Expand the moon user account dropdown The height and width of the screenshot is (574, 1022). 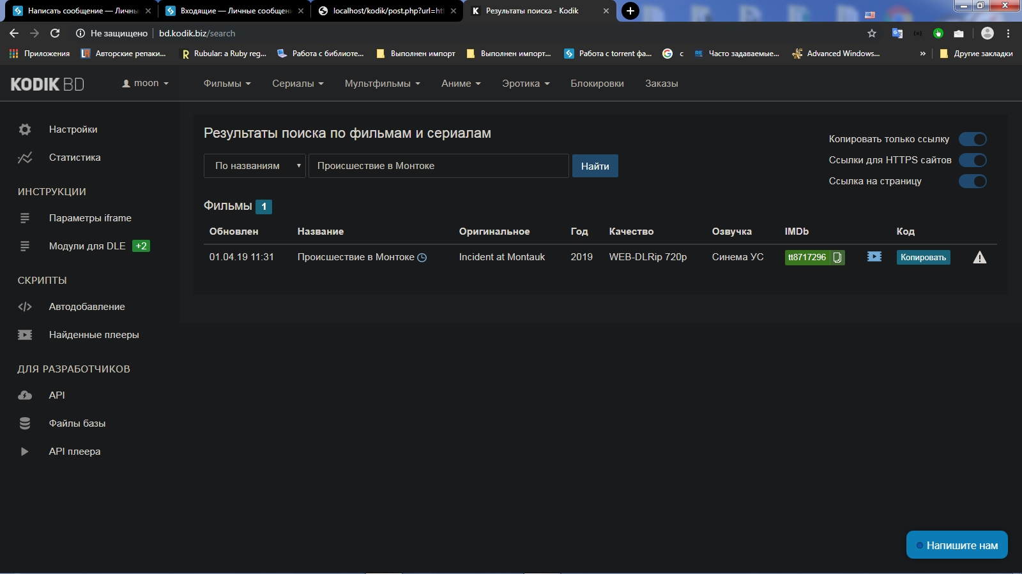(x=146, y=84)
